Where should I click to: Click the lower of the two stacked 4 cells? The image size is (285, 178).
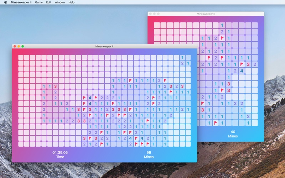(90, 104)
